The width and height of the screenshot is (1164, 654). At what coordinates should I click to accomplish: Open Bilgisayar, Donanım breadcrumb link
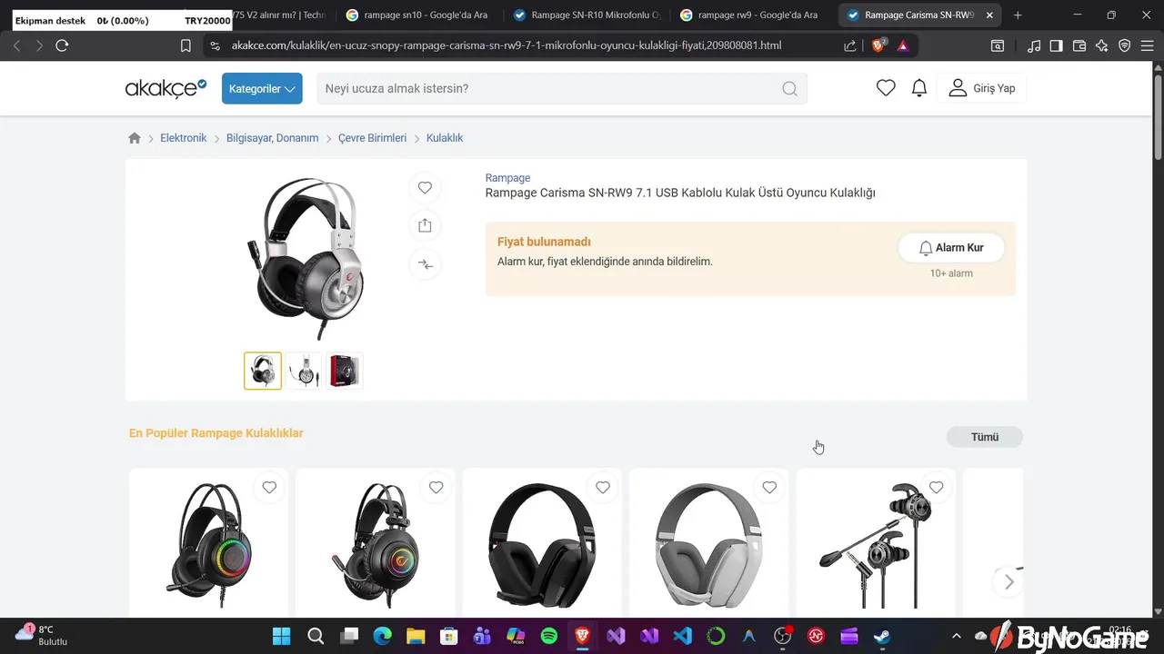click(x=273, y=138)
